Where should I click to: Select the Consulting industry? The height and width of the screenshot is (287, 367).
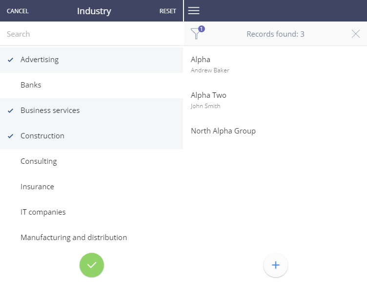coord(92,161)
